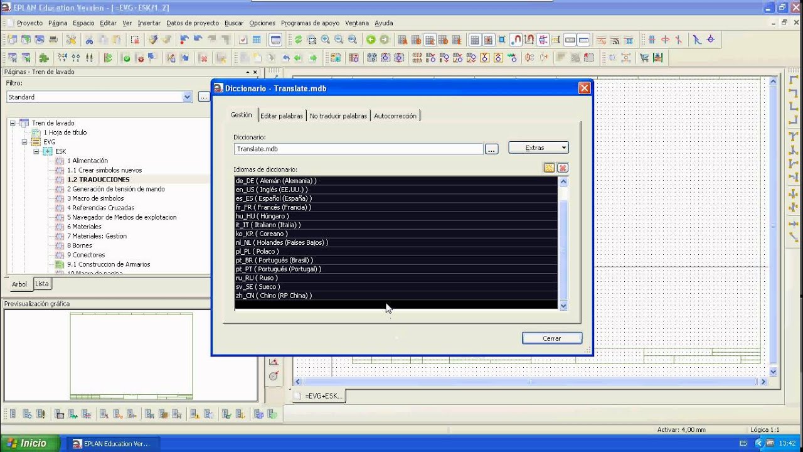Toggle the snap to grid button
Screen dimensions: 803x452
tap(488, 40)
